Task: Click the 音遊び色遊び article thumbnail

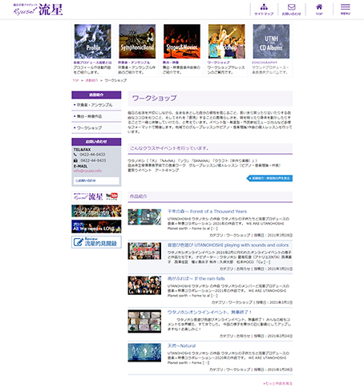Action: click(144, 251)
